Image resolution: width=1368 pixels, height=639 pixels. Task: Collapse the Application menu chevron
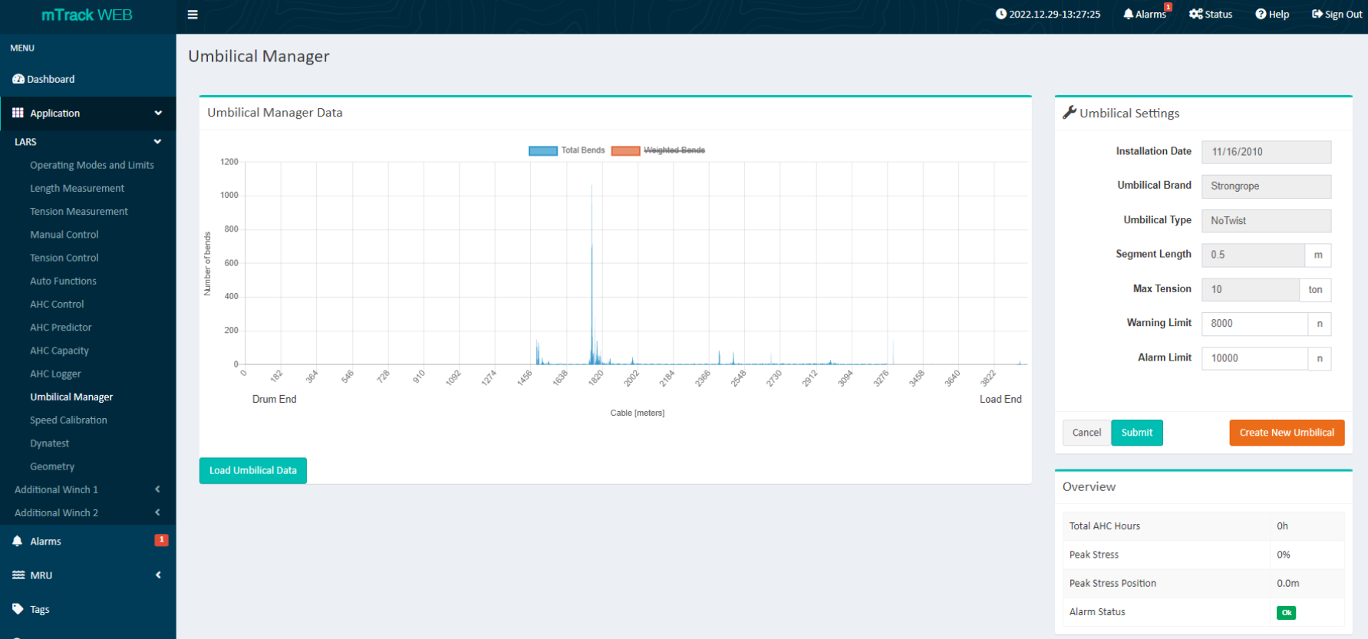(x=158, y=113)
